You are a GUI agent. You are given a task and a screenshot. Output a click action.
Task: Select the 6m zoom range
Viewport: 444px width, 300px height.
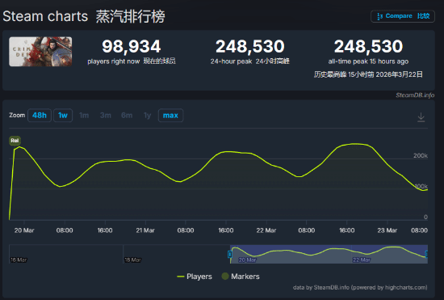[127, 116]
